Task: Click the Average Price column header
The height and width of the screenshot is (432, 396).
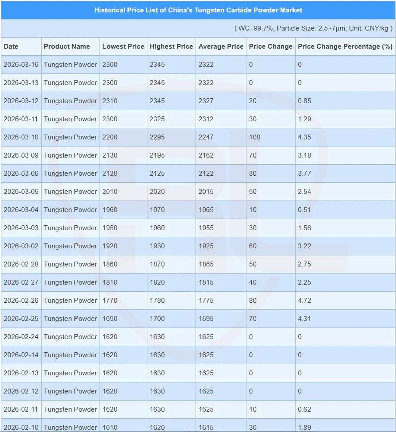Action: pyautogui.click(x=221, y=46)
